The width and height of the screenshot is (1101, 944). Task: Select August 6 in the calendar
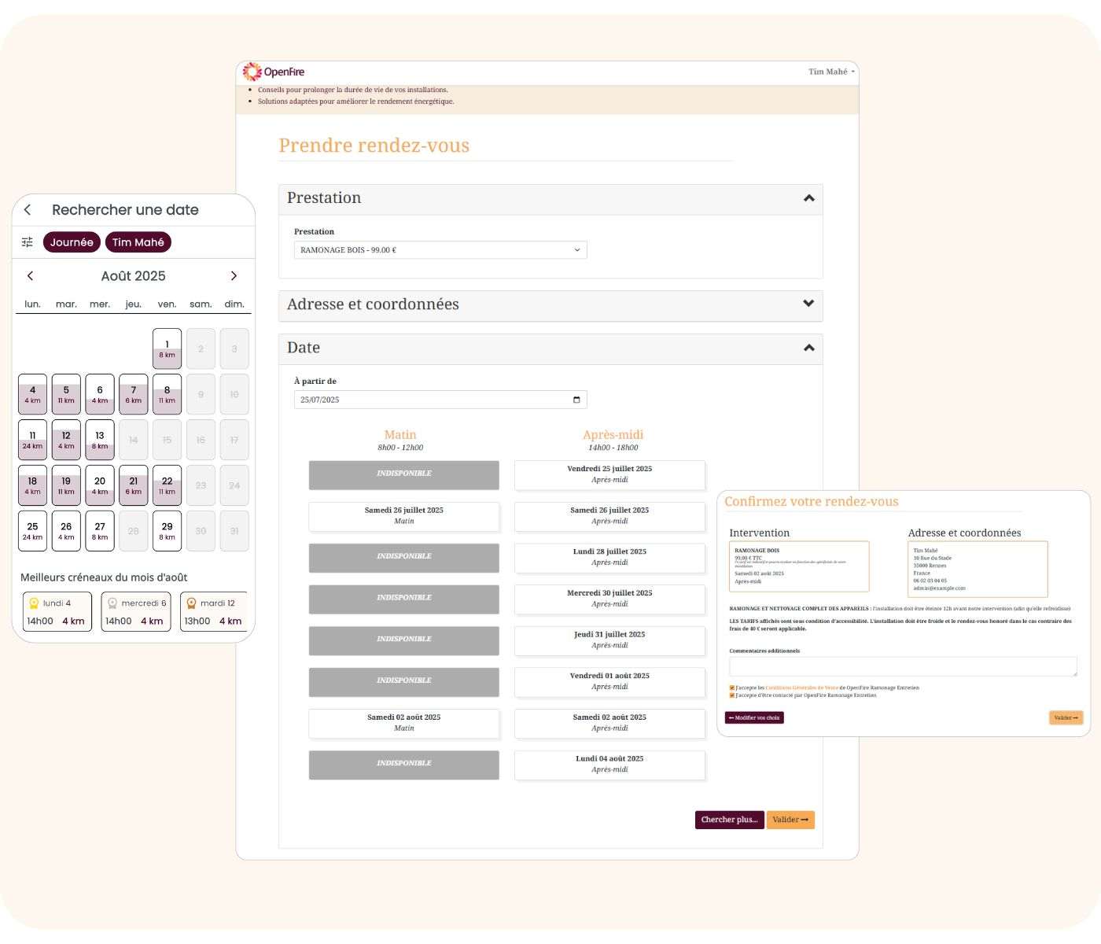coord(100,395)
